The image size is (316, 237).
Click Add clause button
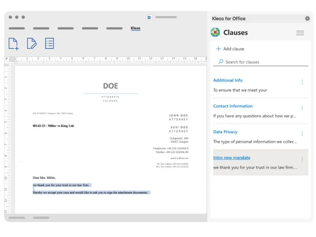[230, 49]
